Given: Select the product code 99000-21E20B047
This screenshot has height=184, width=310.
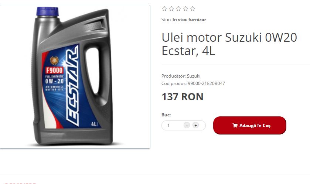Looking at the screenshot, I should click(x=206, y=84).
